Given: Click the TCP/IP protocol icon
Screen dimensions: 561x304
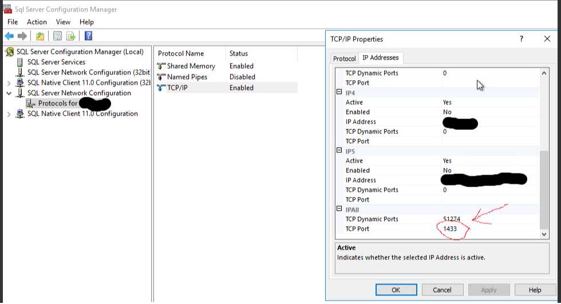Looking at the screenshot, I should [161, 88].
